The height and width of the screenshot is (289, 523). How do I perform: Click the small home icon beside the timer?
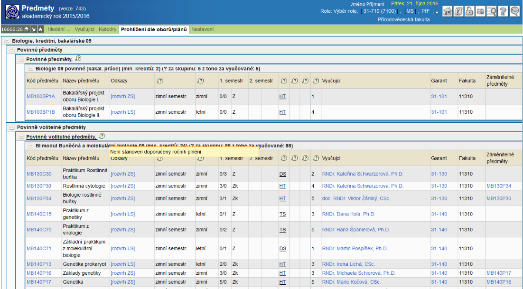[27, 29]
